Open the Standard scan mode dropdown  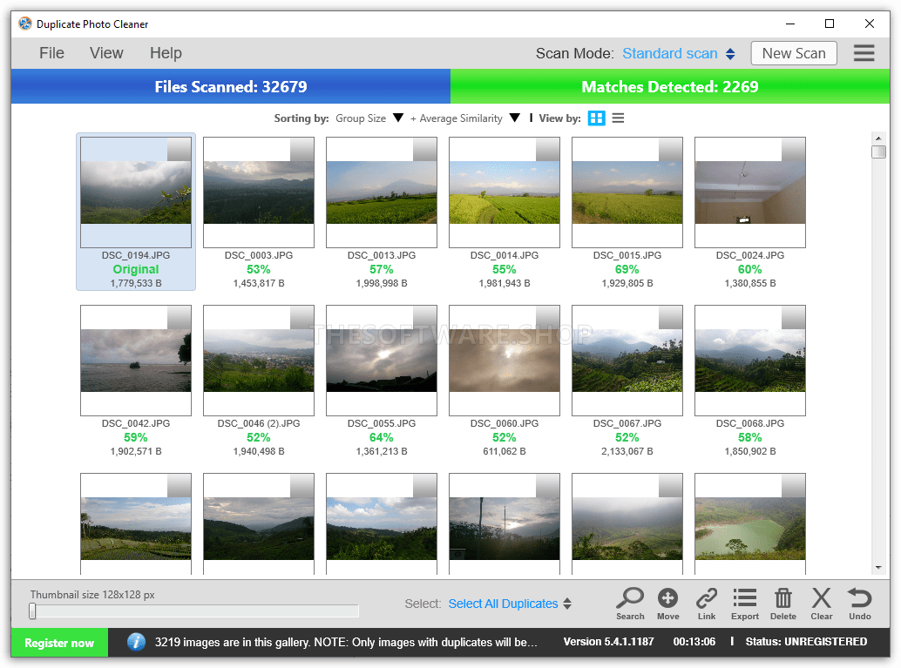click(679, 53)
